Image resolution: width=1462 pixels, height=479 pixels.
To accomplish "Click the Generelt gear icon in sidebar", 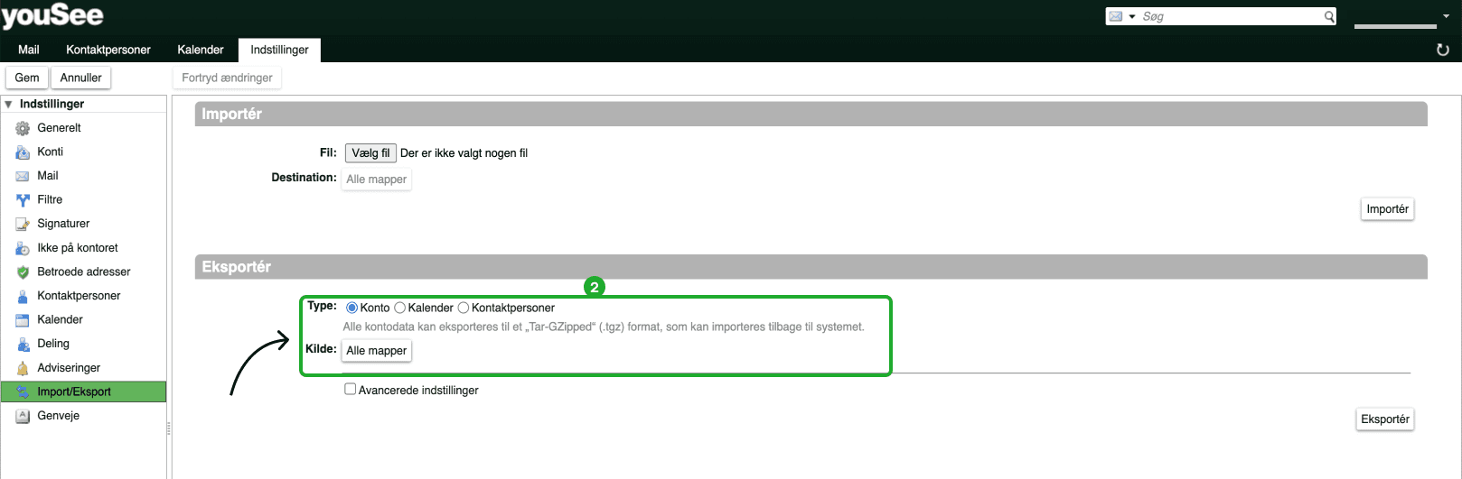I will pyautogui.click(x=23, y=128).
